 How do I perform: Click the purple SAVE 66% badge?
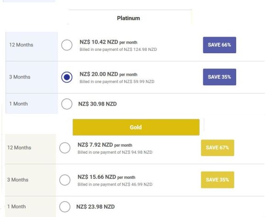[x=219, y=45]
